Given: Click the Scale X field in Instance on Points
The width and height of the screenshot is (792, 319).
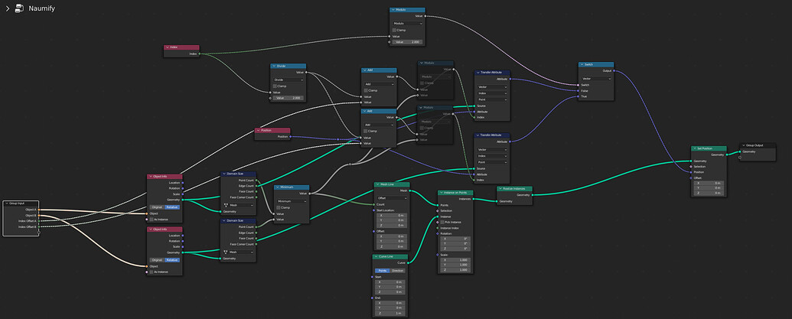Looking at the screenshot, I should (455, 260).
